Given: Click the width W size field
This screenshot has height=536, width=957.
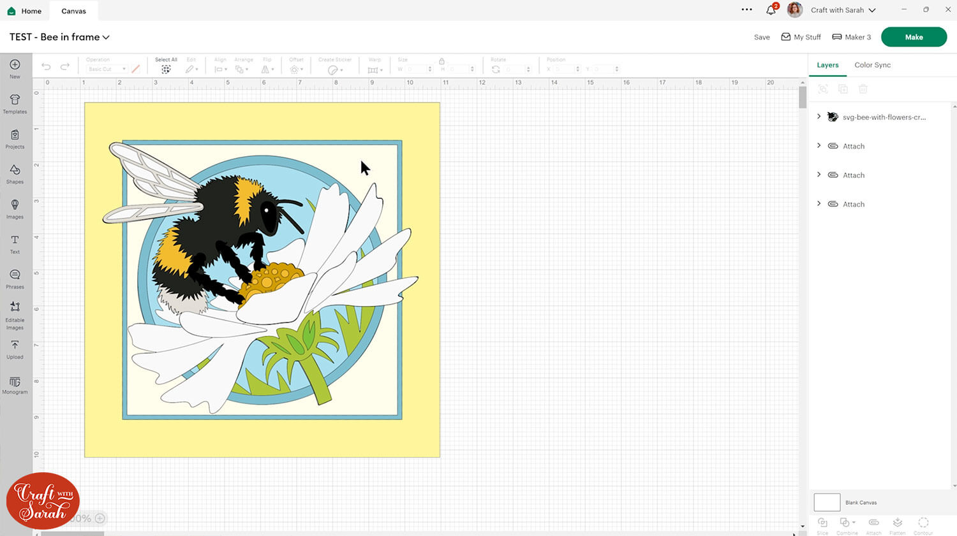Looking at the screenshot, I should coord(419,69).
